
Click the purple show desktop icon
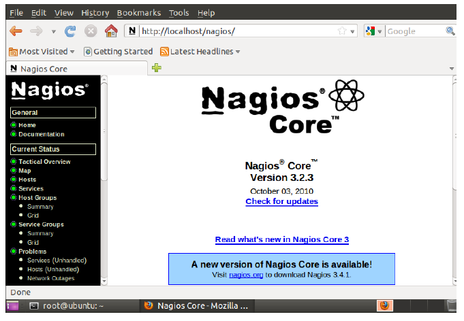(13, 306)
